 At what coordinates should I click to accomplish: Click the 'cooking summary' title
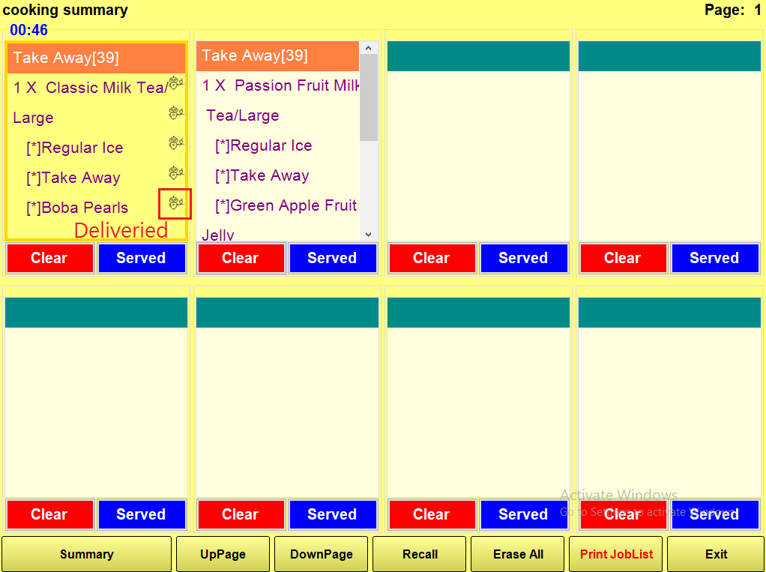pos(65,10)
